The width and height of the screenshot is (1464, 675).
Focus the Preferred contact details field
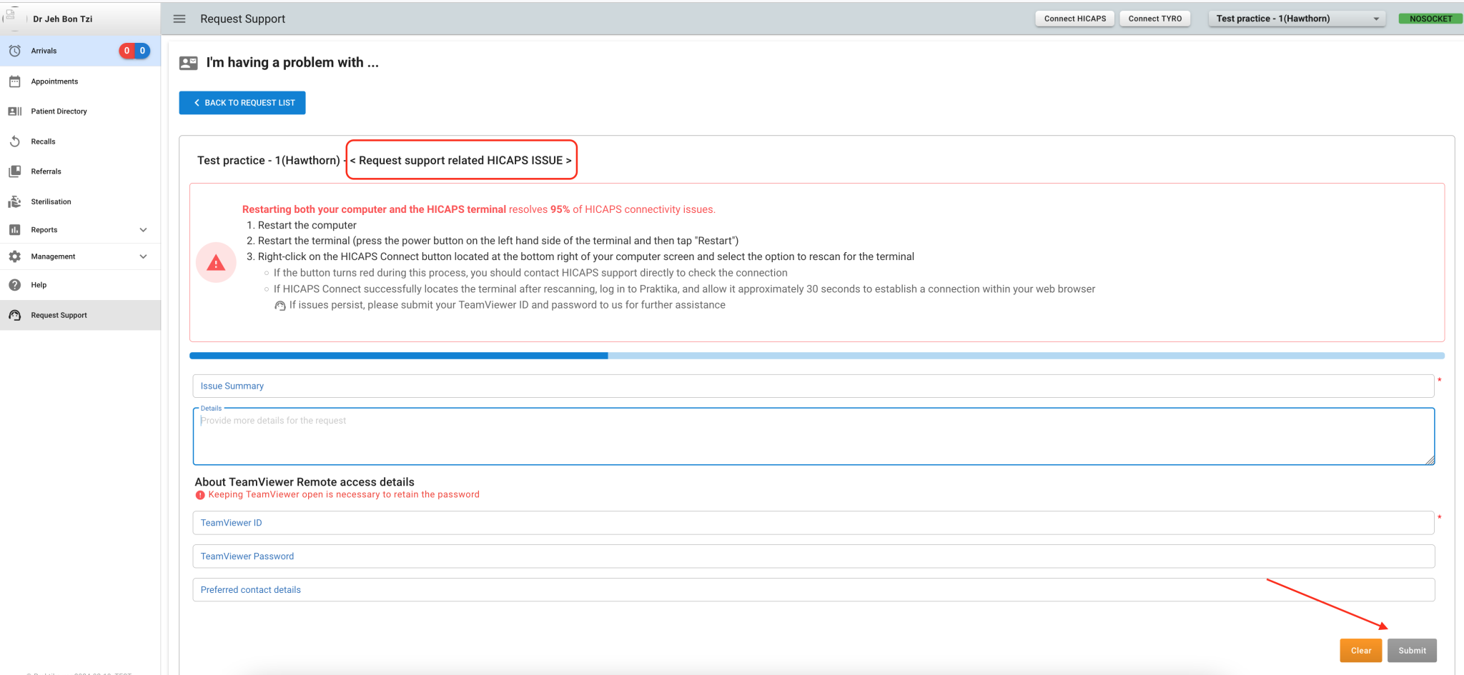813,590
